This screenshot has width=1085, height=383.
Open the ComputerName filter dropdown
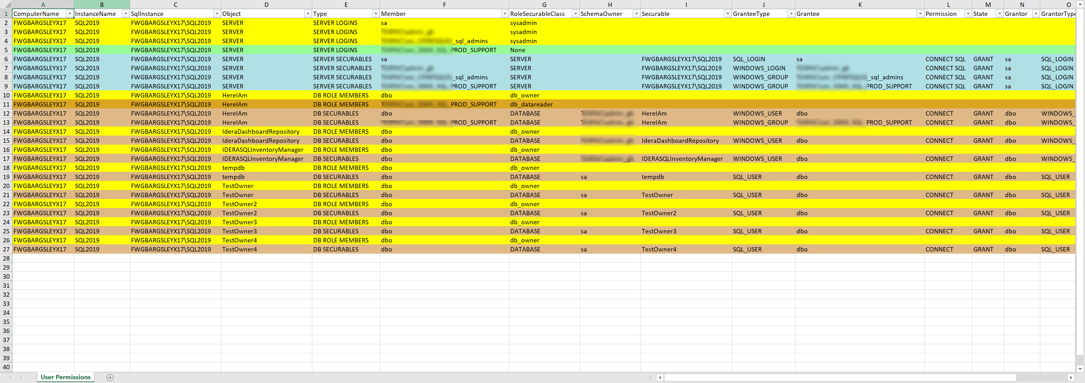69,14
